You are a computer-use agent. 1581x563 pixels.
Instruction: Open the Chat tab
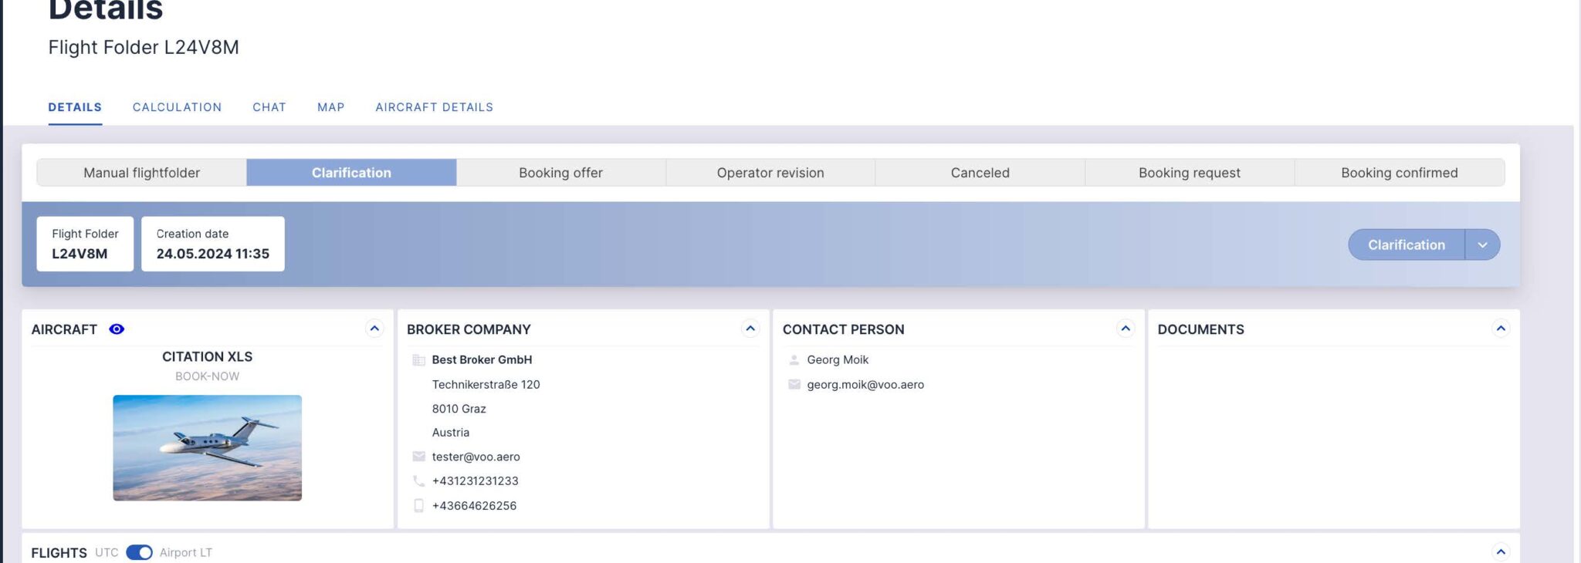click(269, 107)
